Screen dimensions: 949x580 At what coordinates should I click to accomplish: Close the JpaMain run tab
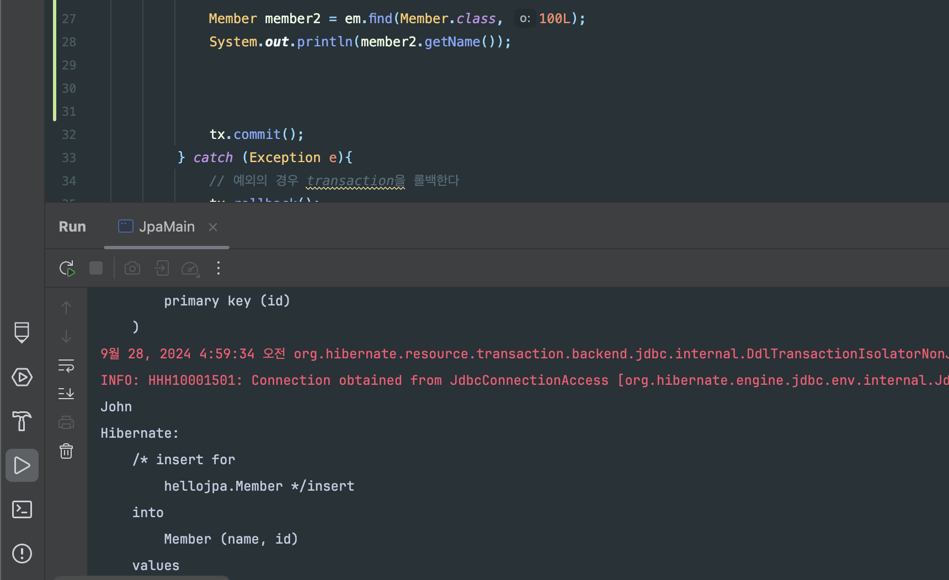pos(213,227)
